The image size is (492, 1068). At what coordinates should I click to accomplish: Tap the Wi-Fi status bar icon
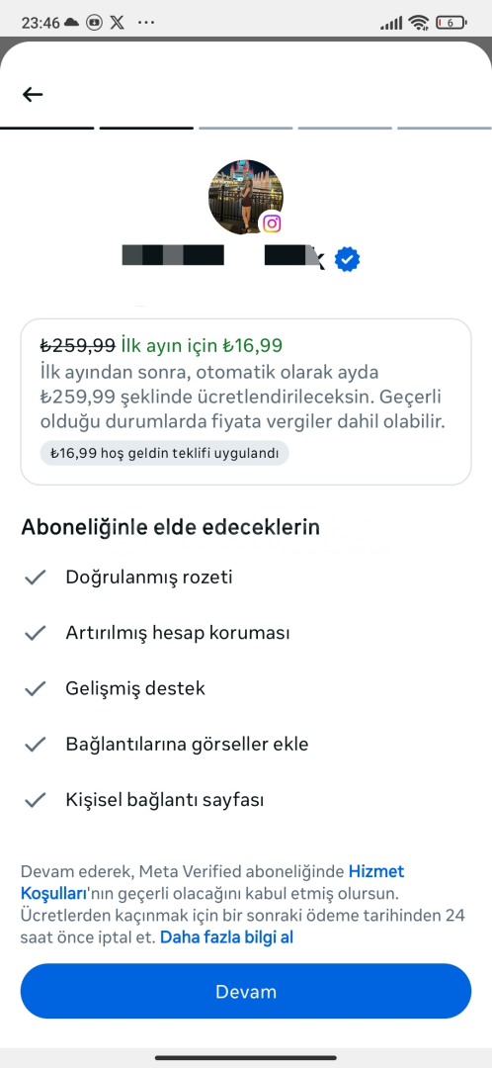[x=419, y=23]
